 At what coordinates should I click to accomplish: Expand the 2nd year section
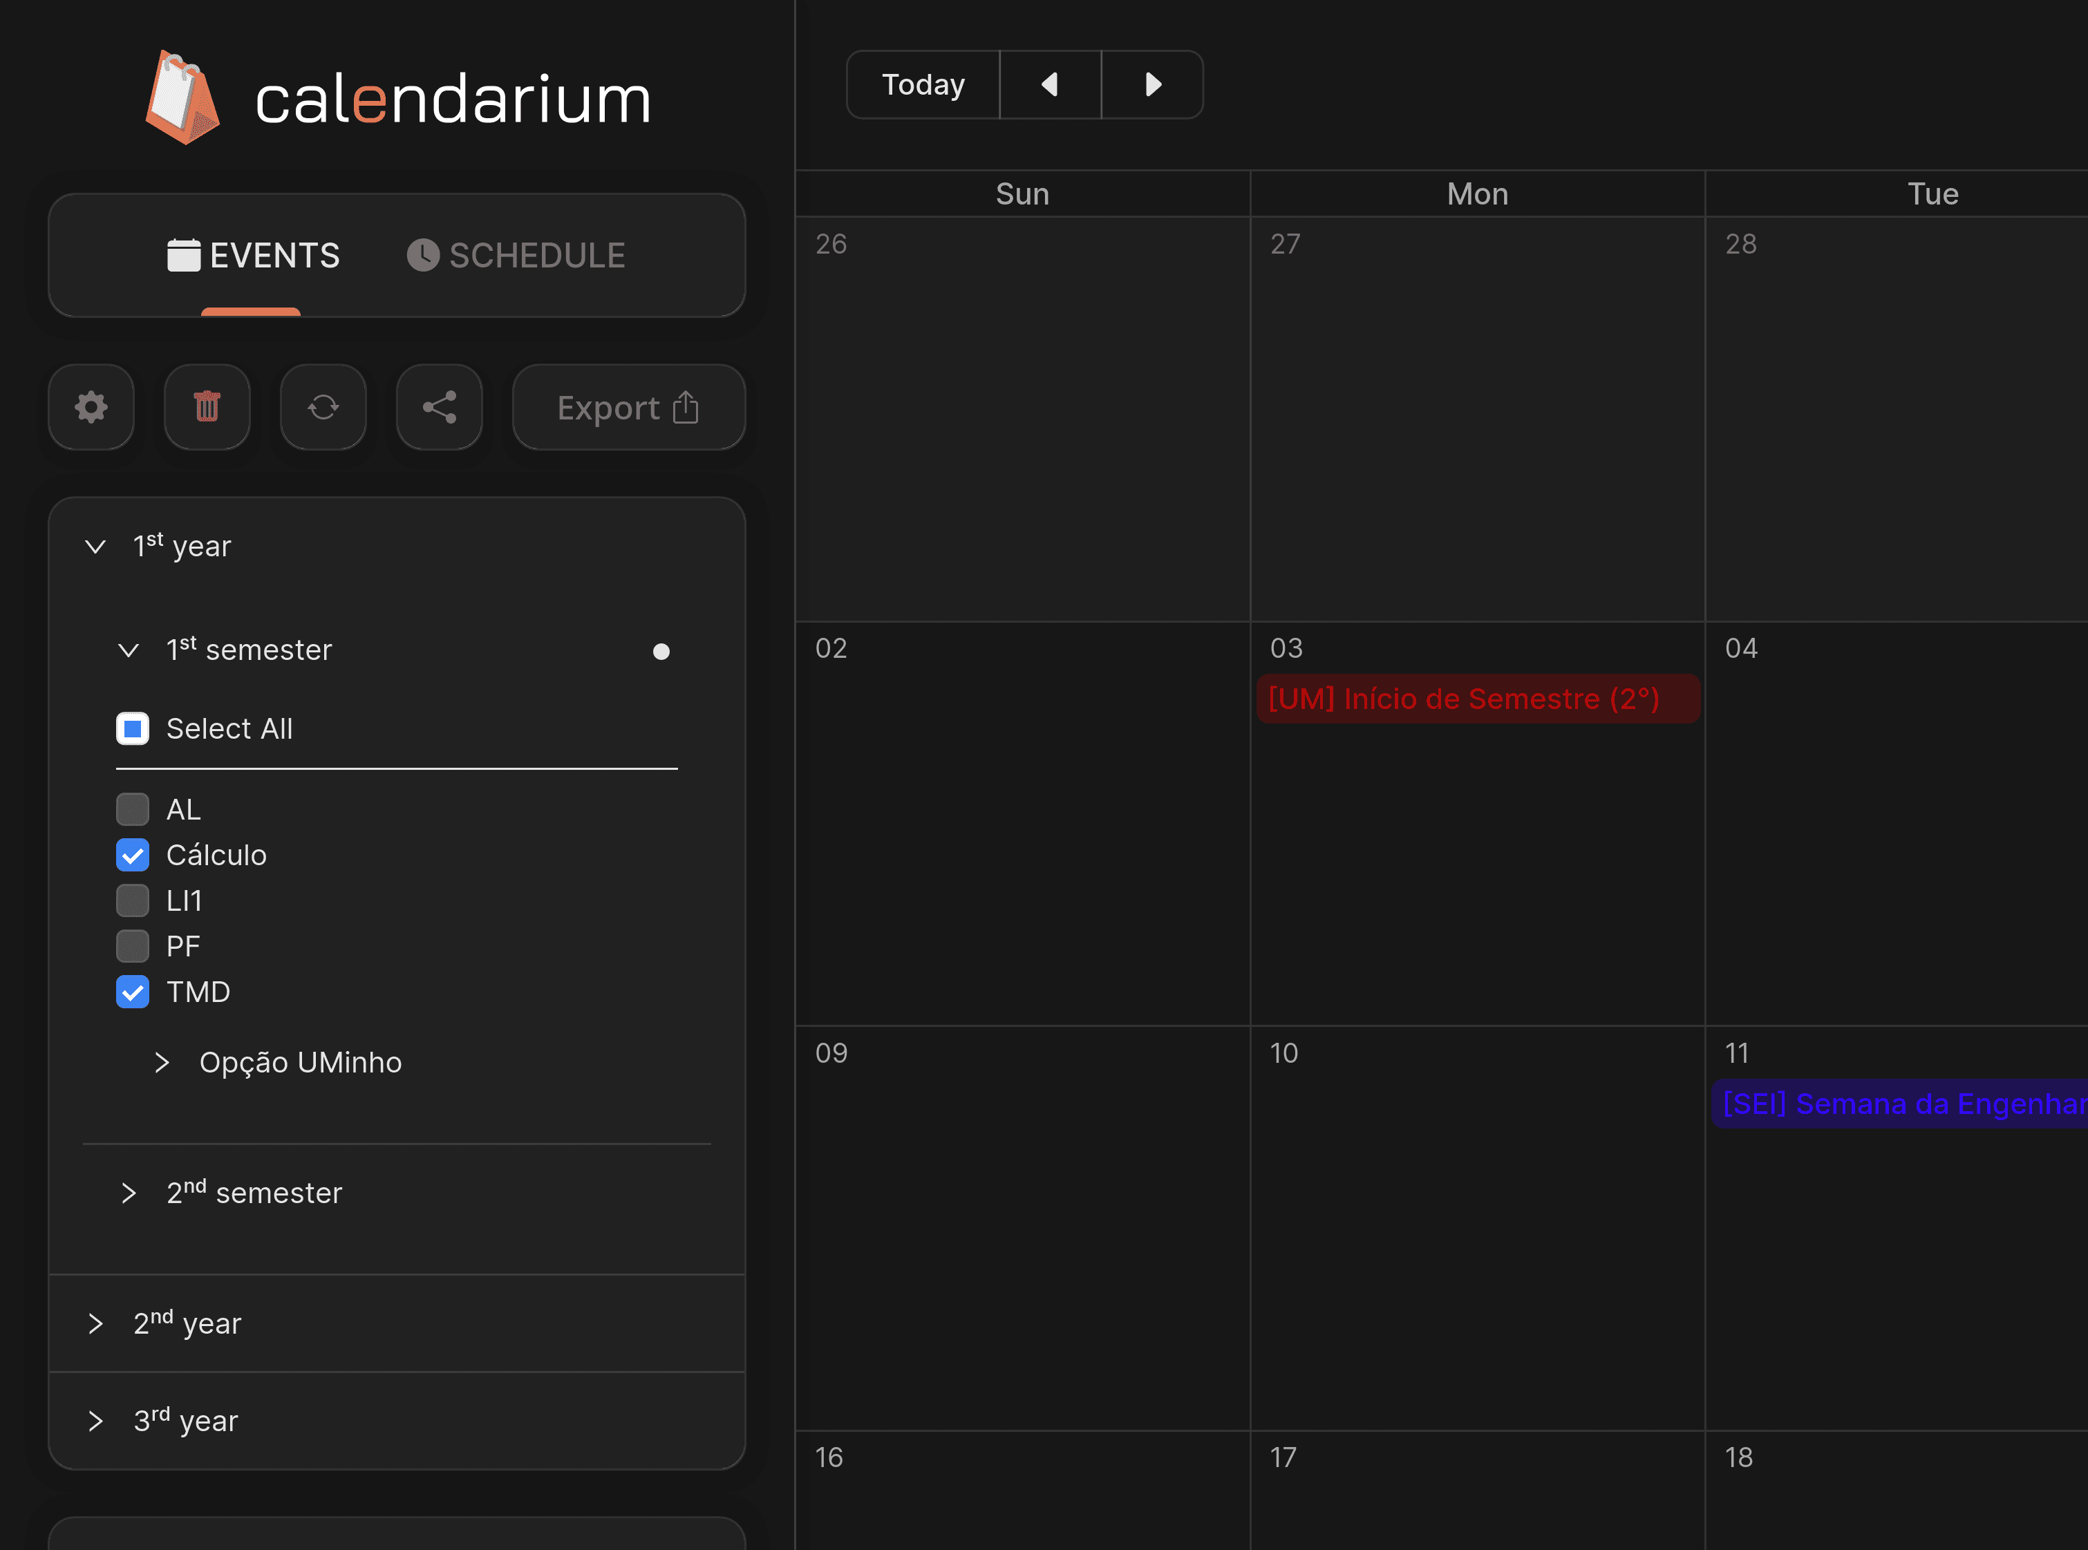coord(95,1323)
